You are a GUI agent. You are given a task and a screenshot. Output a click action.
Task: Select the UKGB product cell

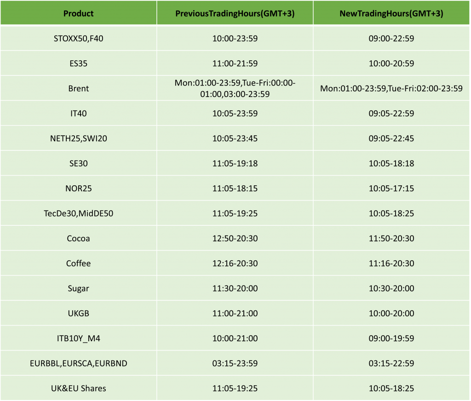point(78,313)
